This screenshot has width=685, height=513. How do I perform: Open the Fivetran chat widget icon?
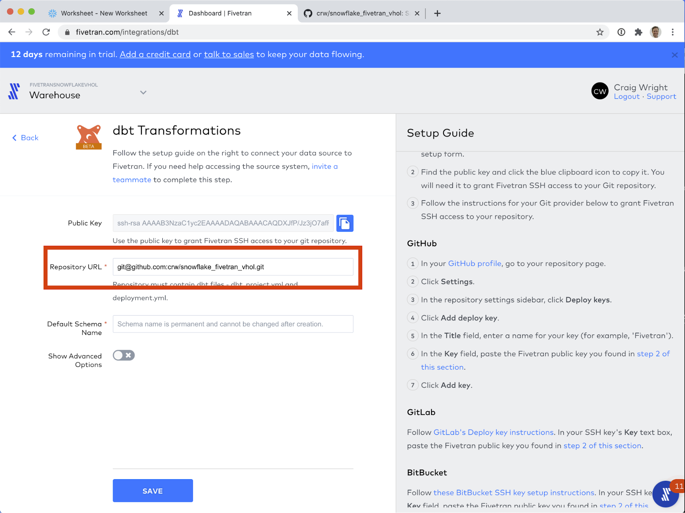click(665, 494)
